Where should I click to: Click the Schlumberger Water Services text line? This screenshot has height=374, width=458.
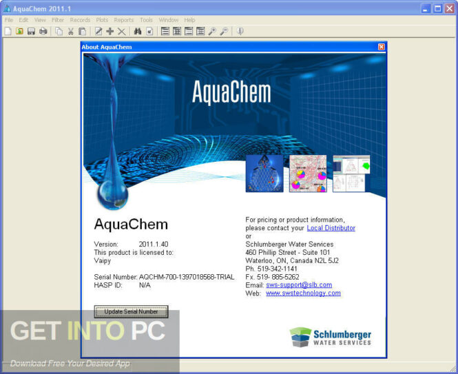[x=289, y=245]
